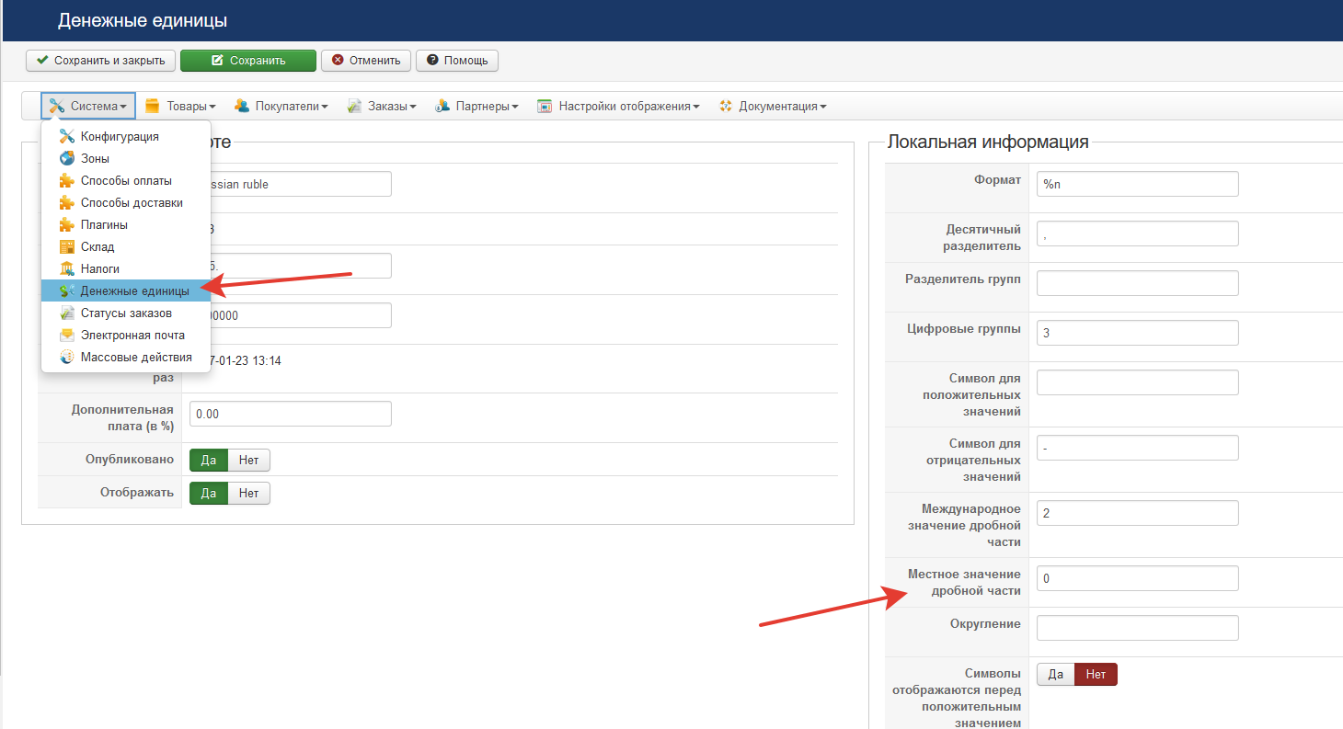Expand the Покупатели dropdown menu

click(281, 106)
